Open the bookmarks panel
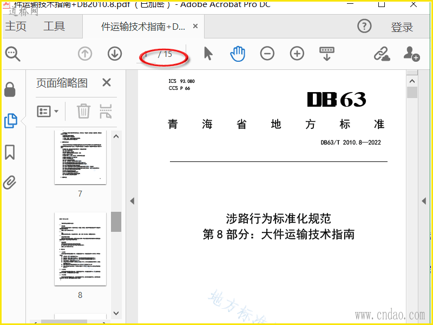The image size is (433, 325). (10, 152)
